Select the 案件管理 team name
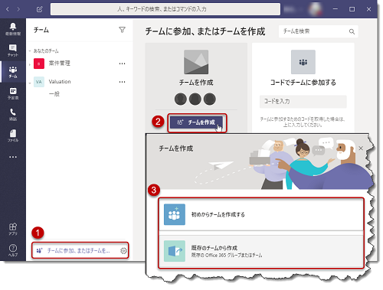This screenshot has width=383, height=290. point(60,64)
